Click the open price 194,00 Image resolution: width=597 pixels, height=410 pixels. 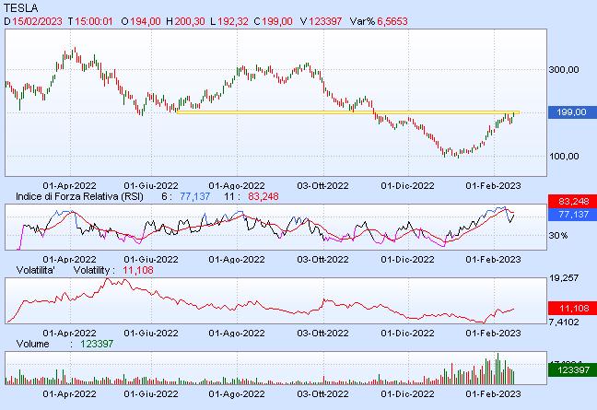(146, 21)
